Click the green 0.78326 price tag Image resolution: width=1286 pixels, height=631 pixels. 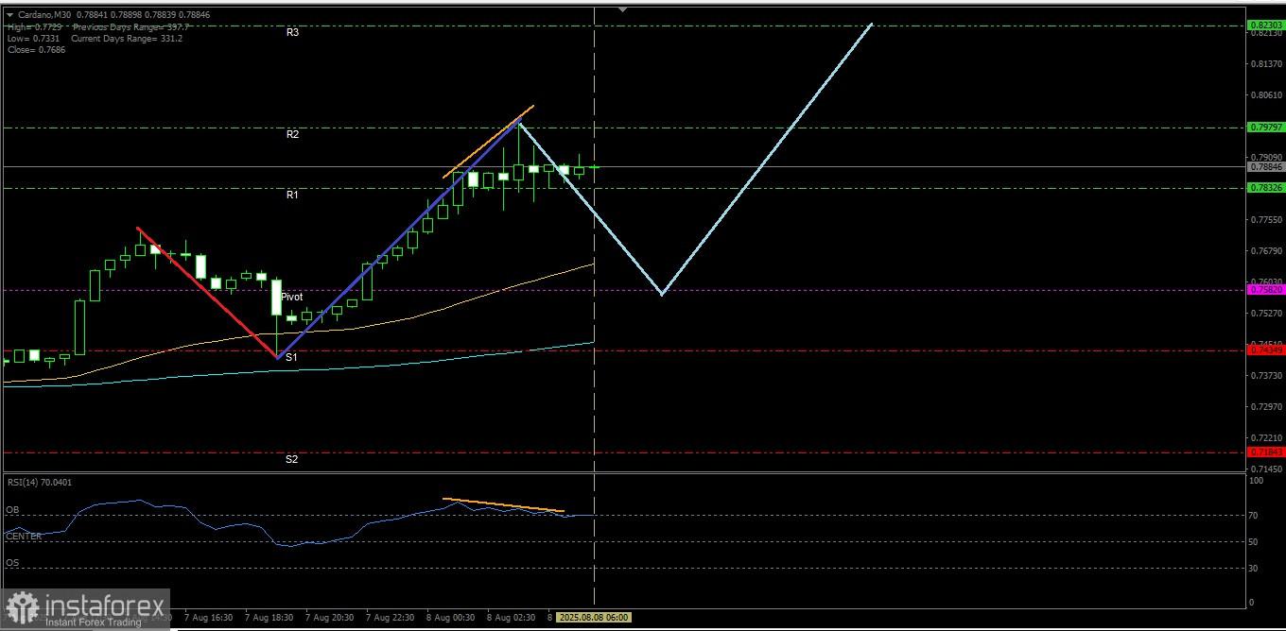coord(1266,187)
